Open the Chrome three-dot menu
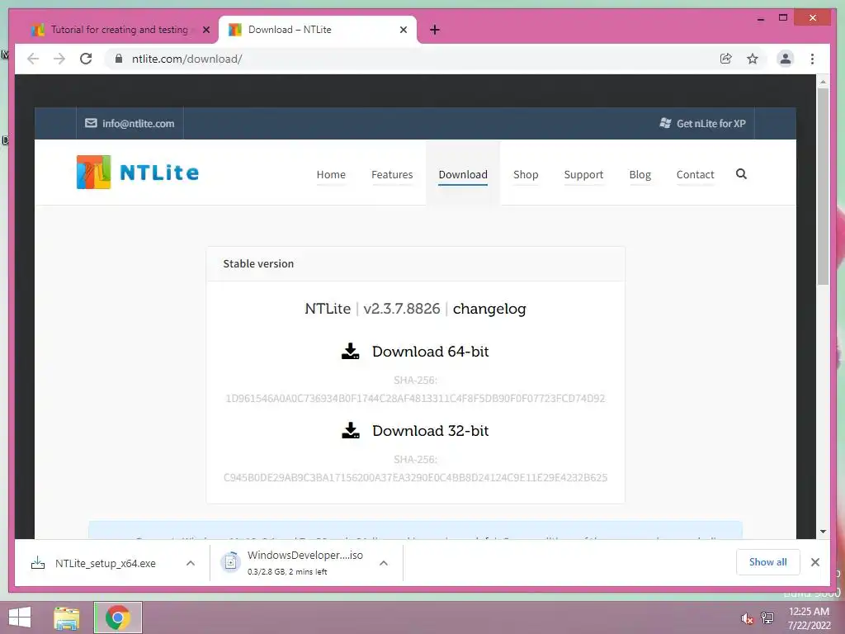 point(812,59)
